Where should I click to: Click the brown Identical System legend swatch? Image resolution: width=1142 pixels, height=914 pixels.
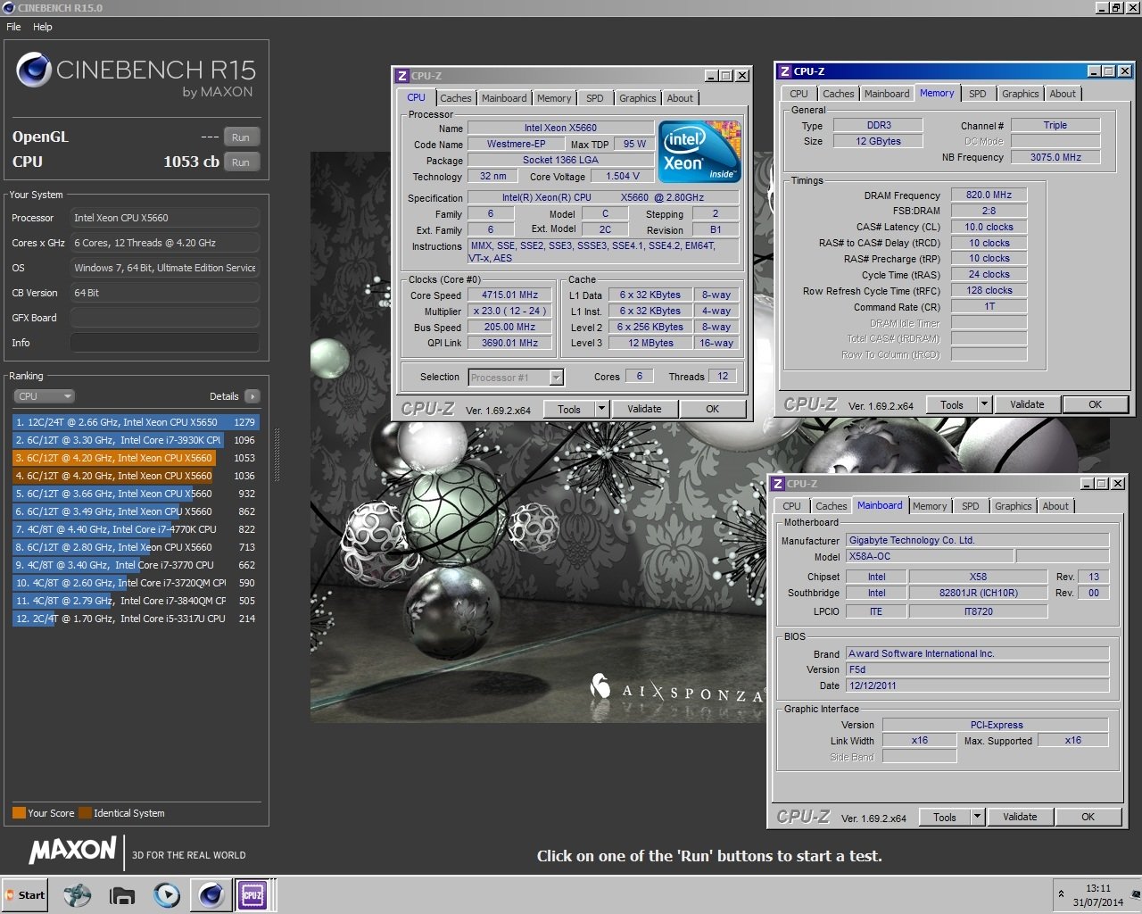click(85, 813)
